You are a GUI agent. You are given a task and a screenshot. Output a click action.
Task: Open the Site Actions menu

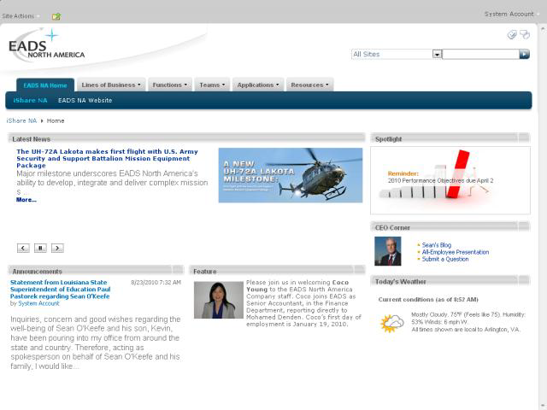tap(21, 16)
